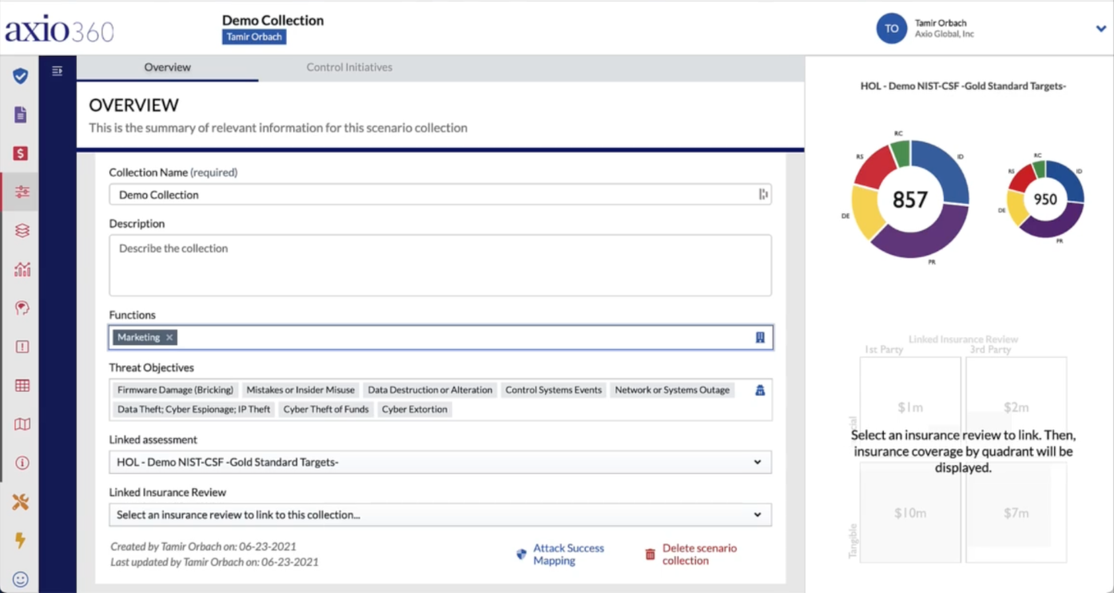The image size is (1114, 593).
Task: Open the Linked Insurance Review dropdown
Action: pyautogui.click(x=440, y=515)
